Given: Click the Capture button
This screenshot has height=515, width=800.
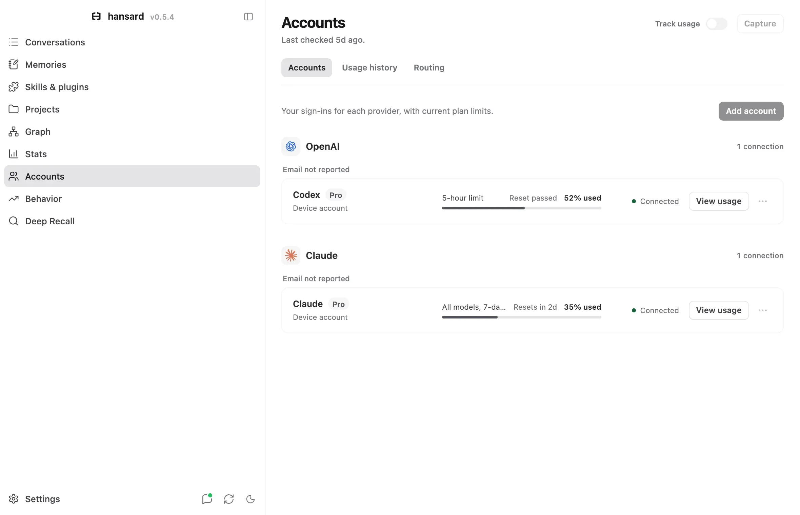Looking at the screenshot, I should coord(760,24).
